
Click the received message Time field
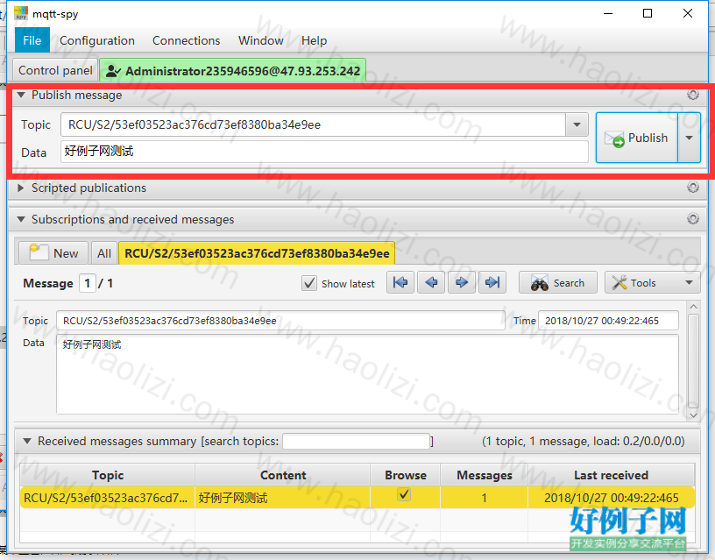click(x=608, y=321)
